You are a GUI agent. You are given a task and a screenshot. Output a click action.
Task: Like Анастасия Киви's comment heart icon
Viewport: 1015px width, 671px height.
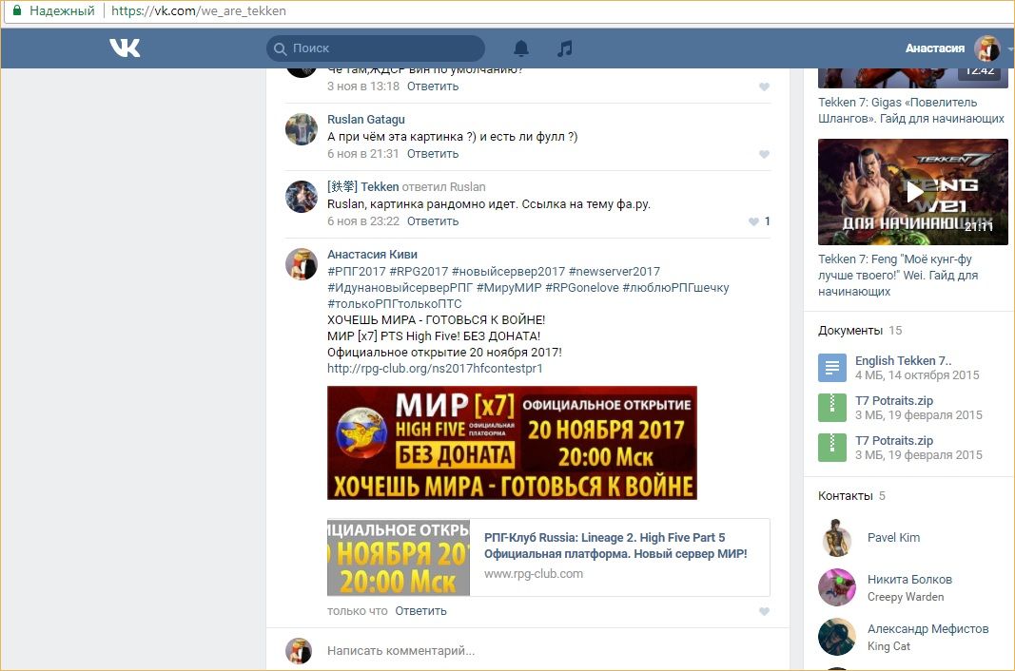coord(764,611)
